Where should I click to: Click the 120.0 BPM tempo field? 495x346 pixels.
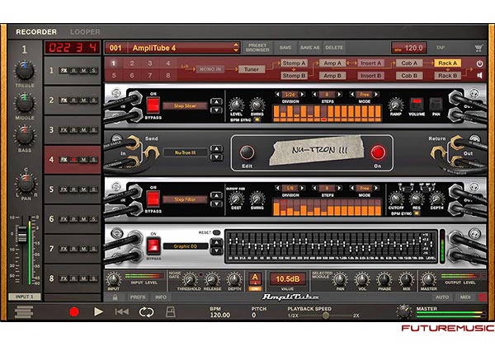[409, 48]
